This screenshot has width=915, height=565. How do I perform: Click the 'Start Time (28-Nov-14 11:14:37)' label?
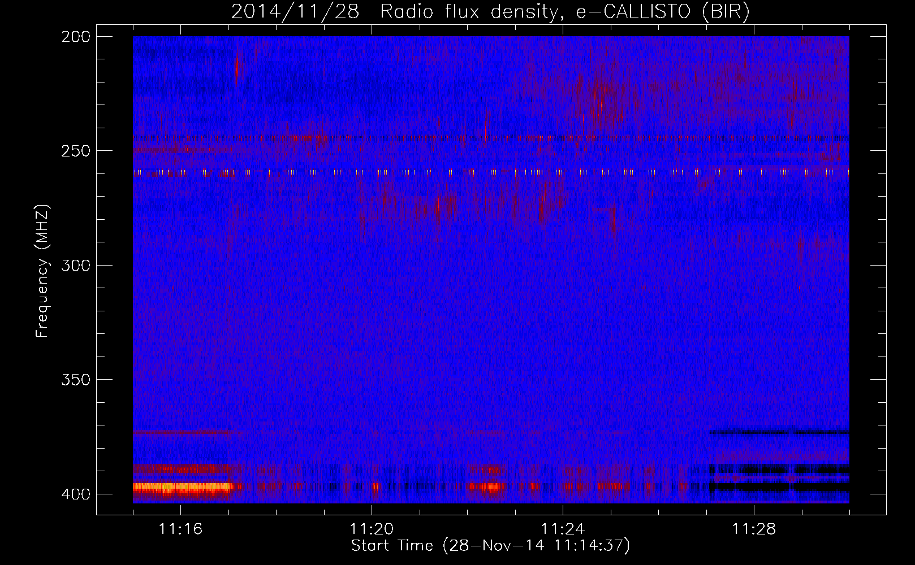click(x=490, y=546)
